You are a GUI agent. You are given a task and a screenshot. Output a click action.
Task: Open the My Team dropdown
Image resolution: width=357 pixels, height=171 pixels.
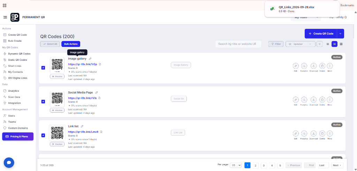click(x=306, y=17)
